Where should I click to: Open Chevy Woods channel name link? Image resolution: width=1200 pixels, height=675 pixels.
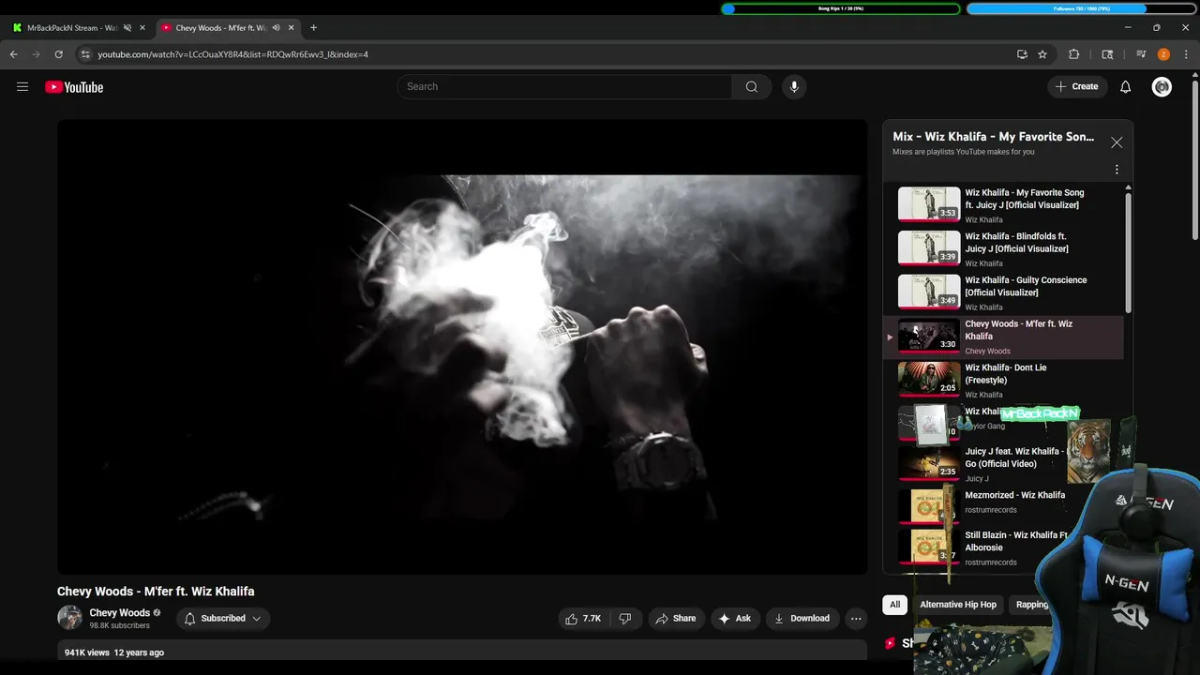tap(119, 613)
